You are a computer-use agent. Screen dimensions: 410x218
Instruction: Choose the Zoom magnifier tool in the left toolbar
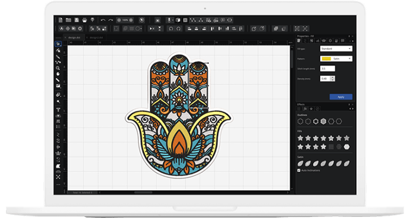58,68
